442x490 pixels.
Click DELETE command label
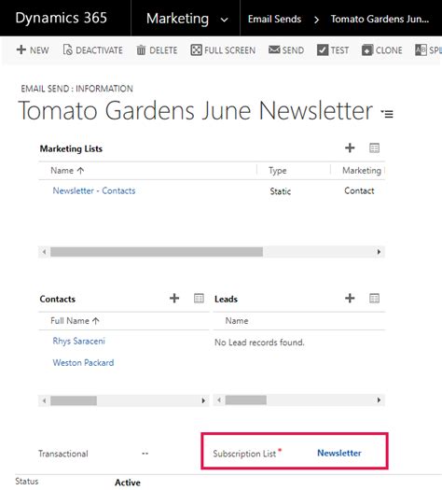coord(163,50)
